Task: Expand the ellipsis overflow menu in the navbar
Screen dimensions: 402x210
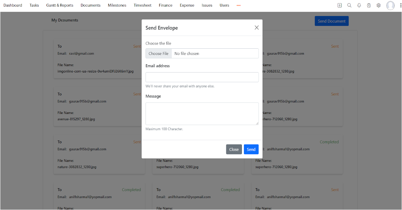Action: pos(238,5)
